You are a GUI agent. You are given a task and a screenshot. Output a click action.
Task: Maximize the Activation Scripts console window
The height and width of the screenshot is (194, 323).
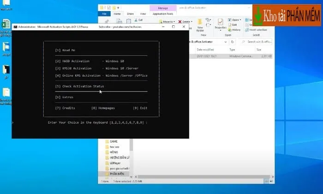(x=173, y=27)
